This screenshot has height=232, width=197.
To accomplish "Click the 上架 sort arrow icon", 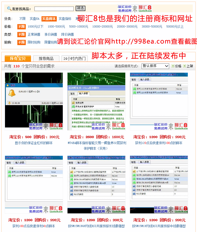I will tap(185, 66).
